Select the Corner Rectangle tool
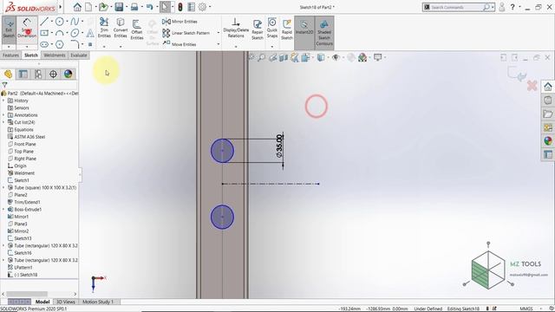The image size is (555, 312). (x=44, y=33)
